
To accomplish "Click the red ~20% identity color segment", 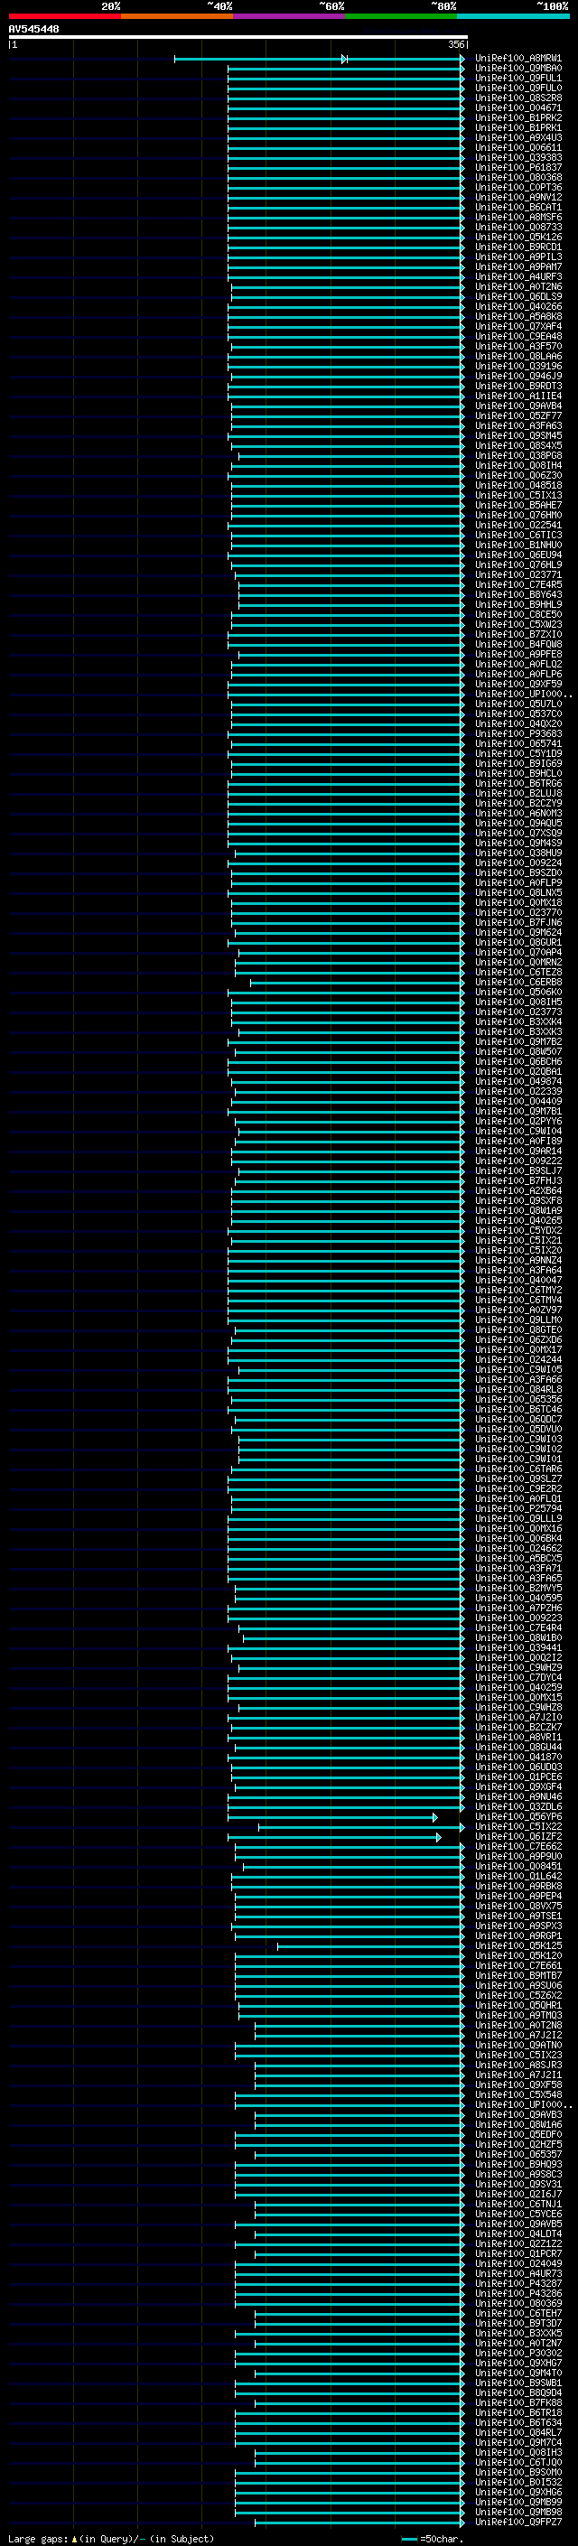I will pos(64,17).
